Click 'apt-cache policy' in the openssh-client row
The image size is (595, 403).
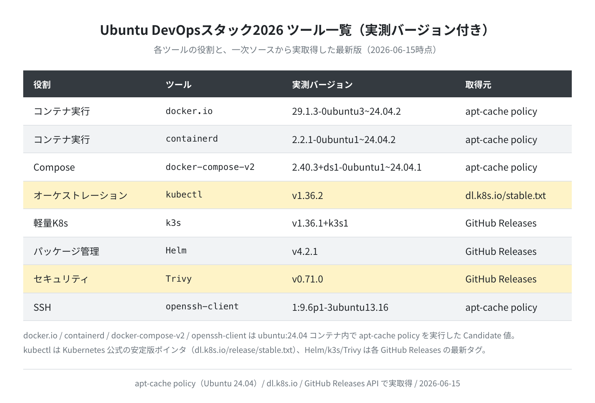coord(501,307)
